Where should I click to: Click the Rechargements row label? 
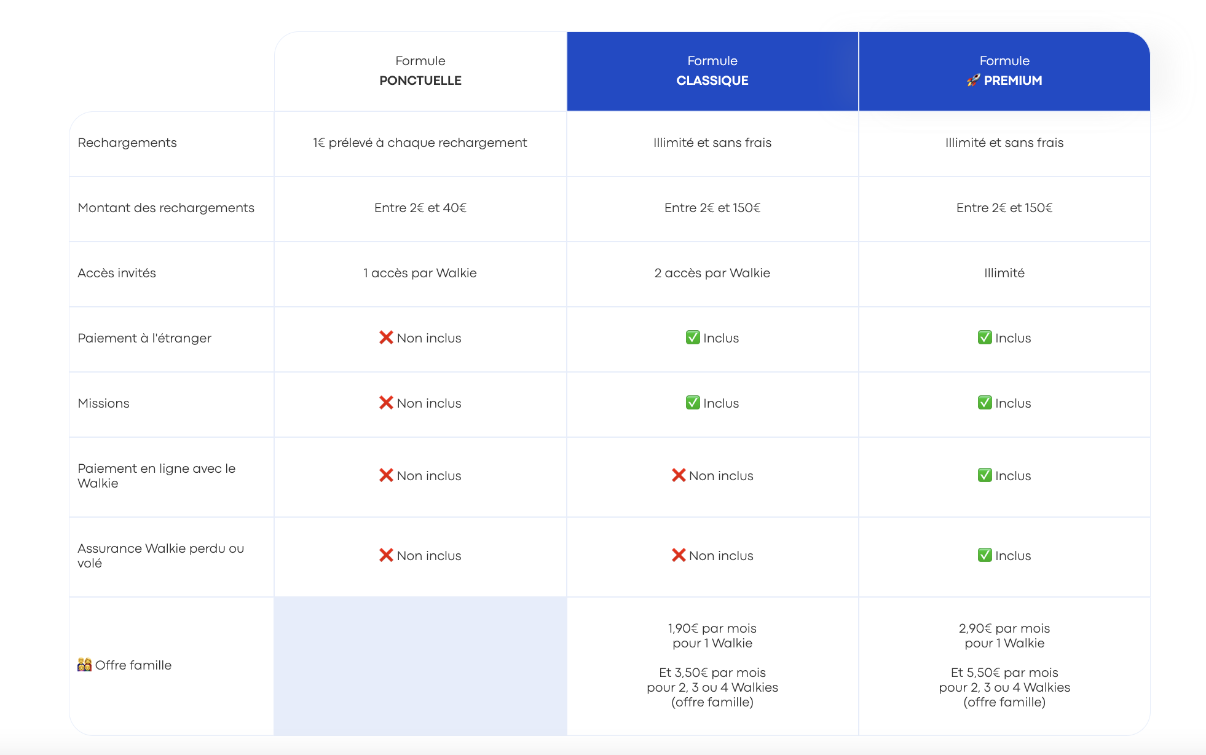[x=127, y=143]
